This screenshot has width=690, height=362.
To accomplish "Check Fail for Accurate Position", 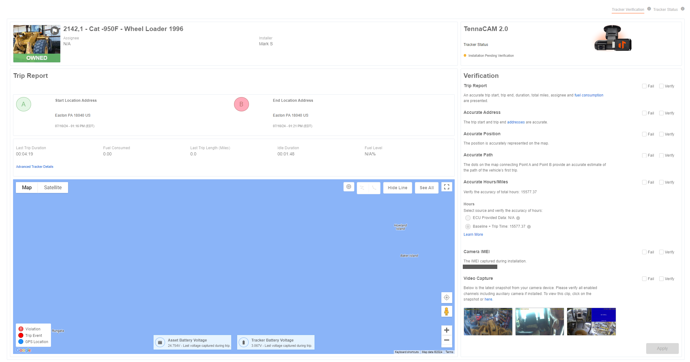I will tap(644, 134).
